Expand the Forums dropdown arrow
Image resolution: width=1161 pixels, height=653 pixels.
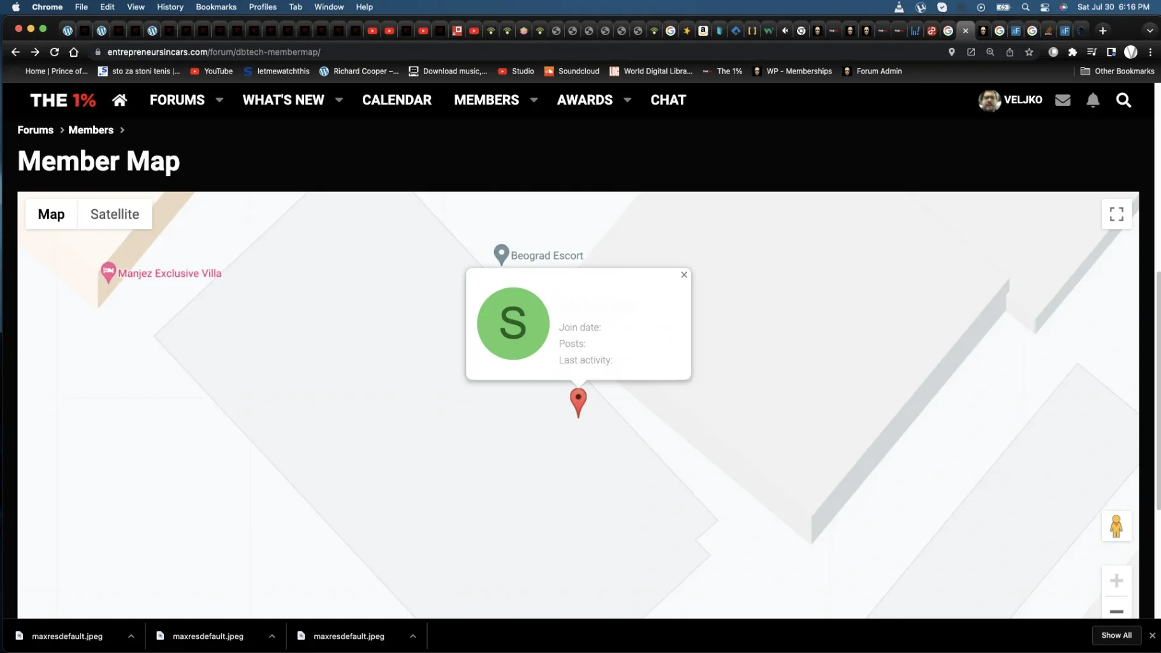(219, 100)
